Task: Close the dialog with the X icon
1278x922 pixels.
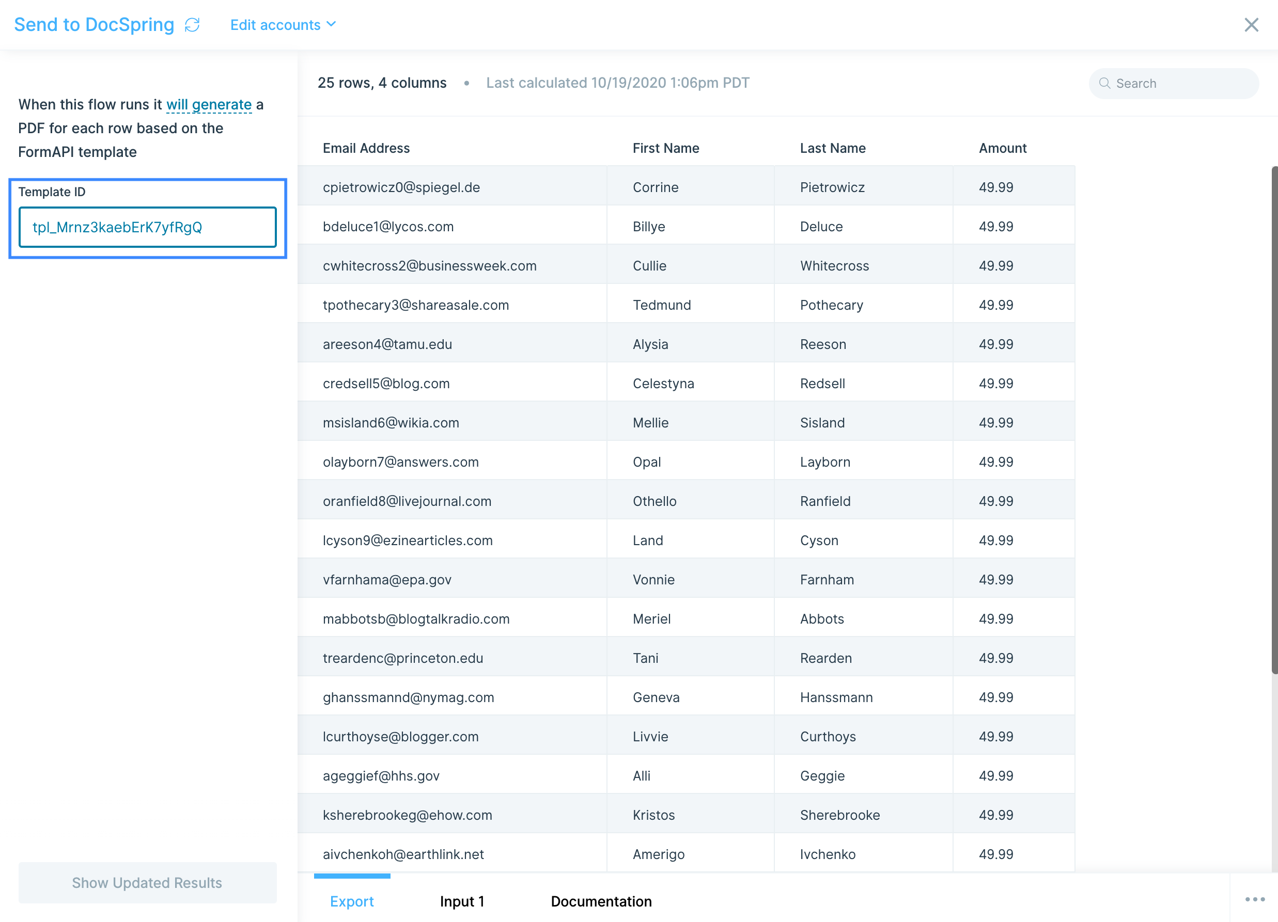Action: coord(1251,25)
